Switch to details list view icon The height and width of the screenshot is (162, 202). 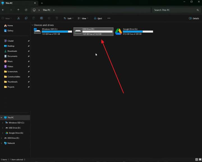[197, 159]
